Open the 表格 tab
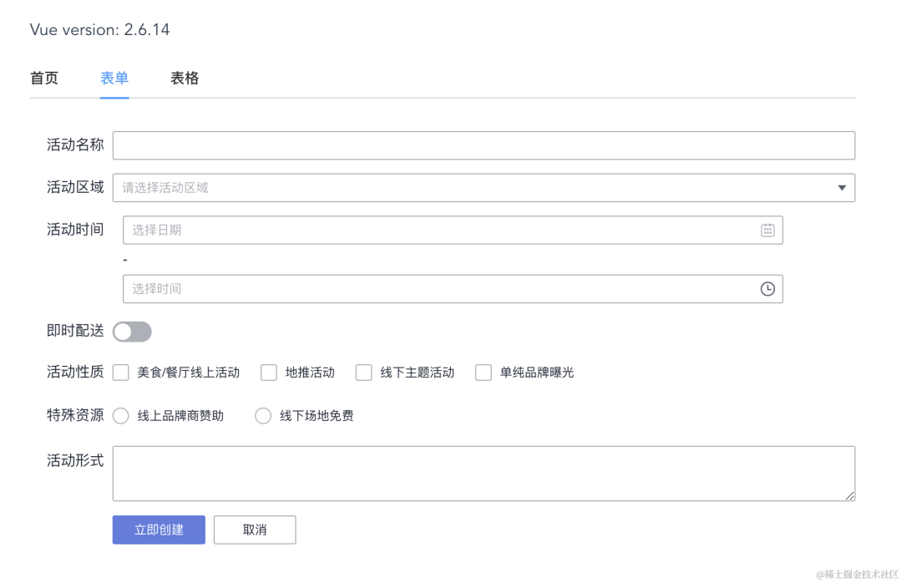This screenshot has height=583, width=902. (185, 79)
